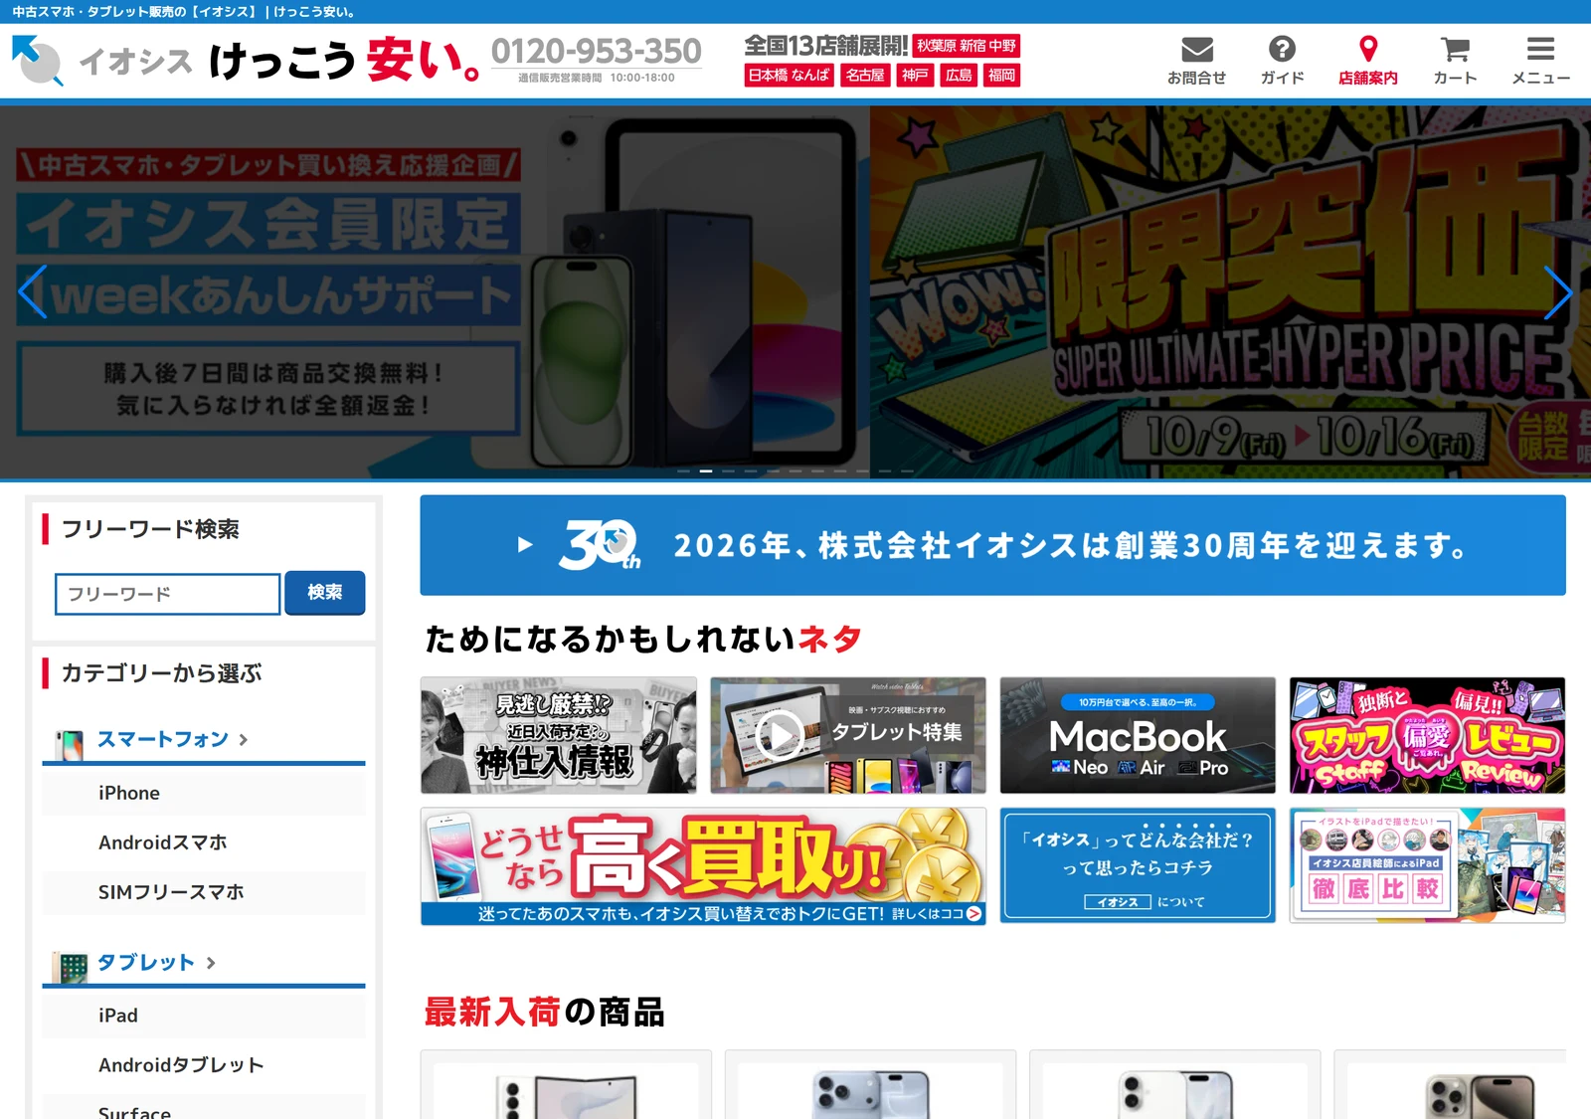Click the smartphone category thumbnail icon
This screenshot has width=1591, height=1119.
coord(70,744)
